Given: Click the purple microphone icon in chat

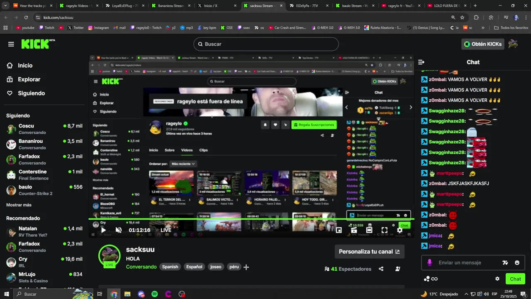Looking at the screenshot, I should pyautogui.click(x=429, y=262).
